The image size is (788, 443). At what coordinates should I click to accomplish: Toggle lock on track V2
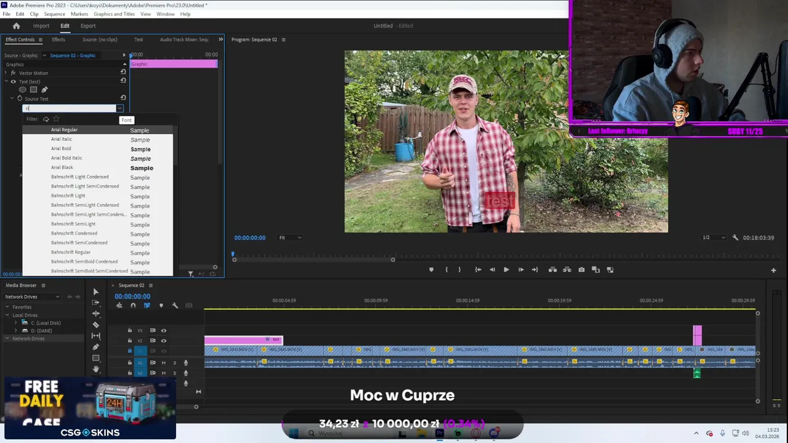coord(129,340)
